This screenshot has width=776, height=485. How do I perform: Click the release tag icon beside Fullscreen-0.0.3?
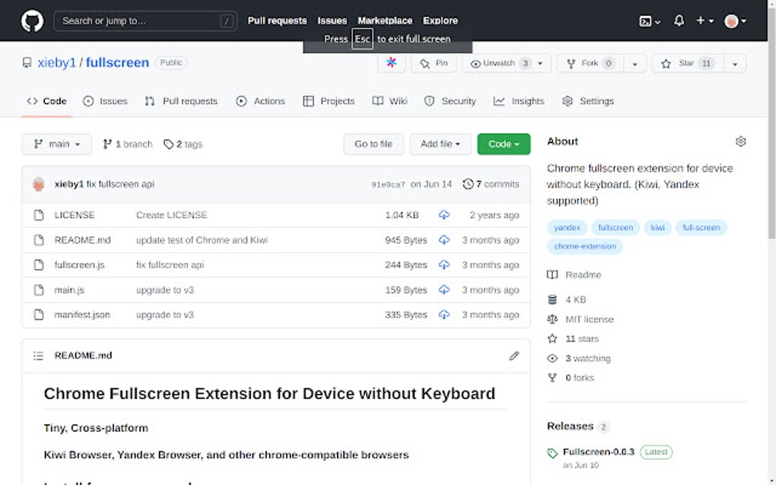(x=552, y=452)
